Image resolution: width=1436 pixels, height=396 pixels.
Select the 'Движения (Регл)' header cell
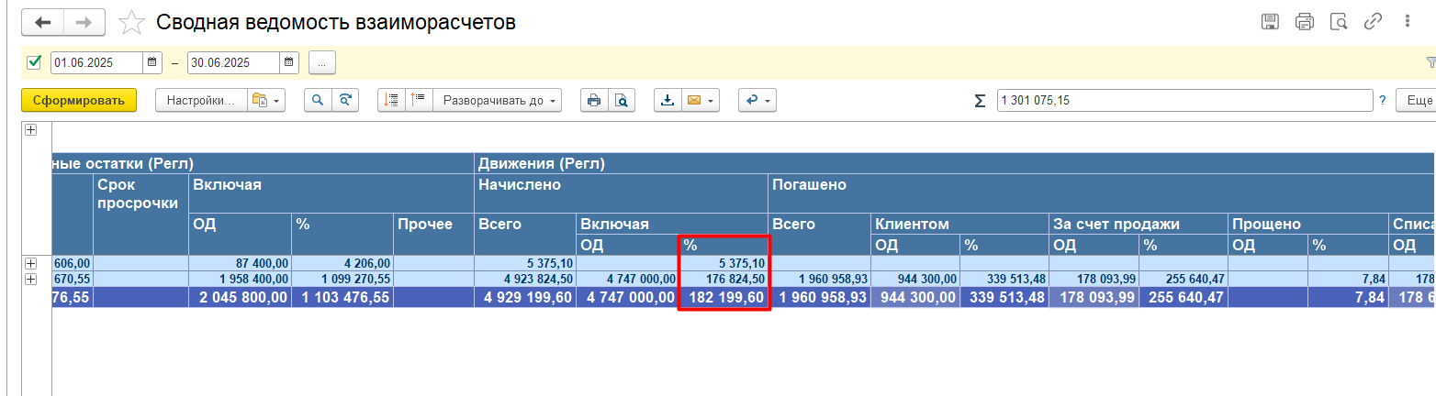pos(954,164)
